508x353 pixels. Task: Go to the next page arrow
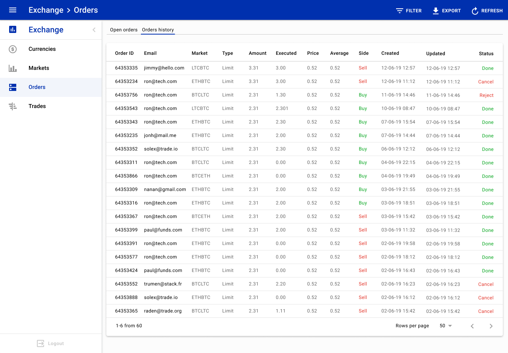click(x=491, y=326)
